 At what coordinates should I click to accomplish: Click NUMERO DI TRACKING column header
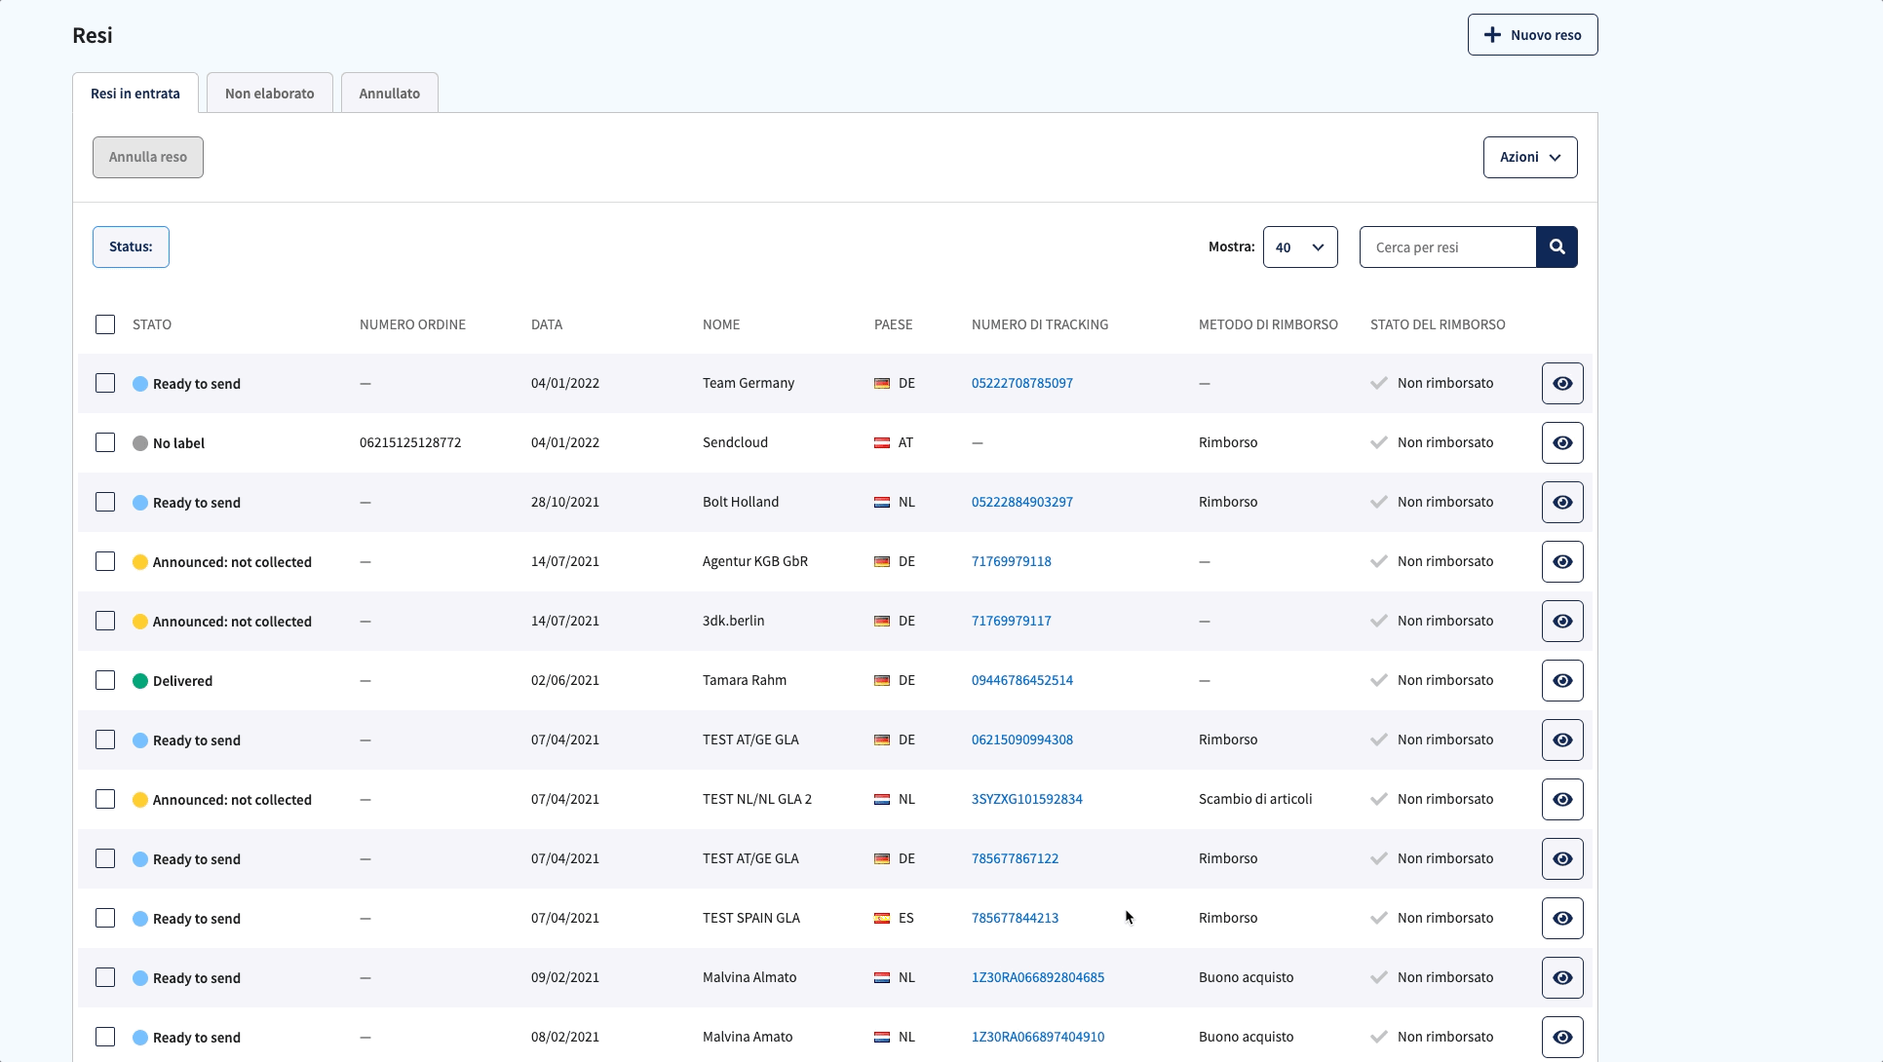(x=1040, y=324)
